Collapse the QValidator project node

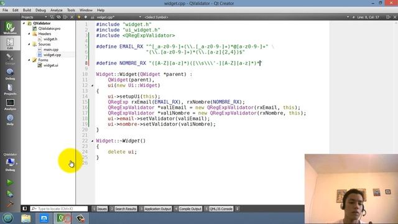[x=24, y=23]
